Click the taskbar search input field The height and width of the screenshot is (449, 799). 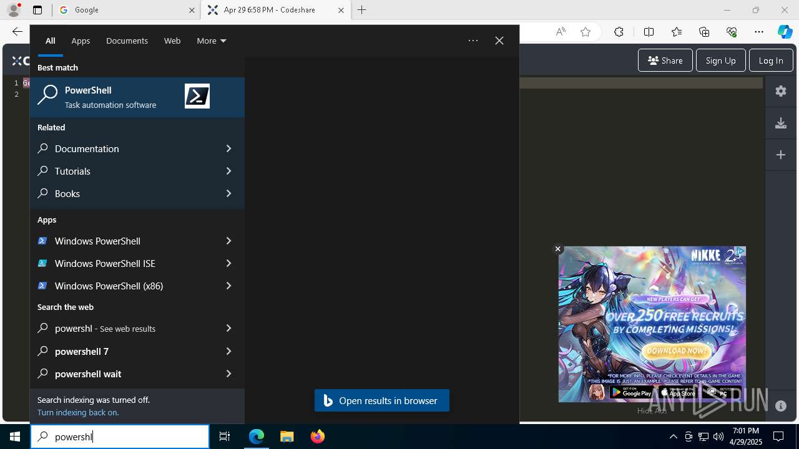(120, 437)
